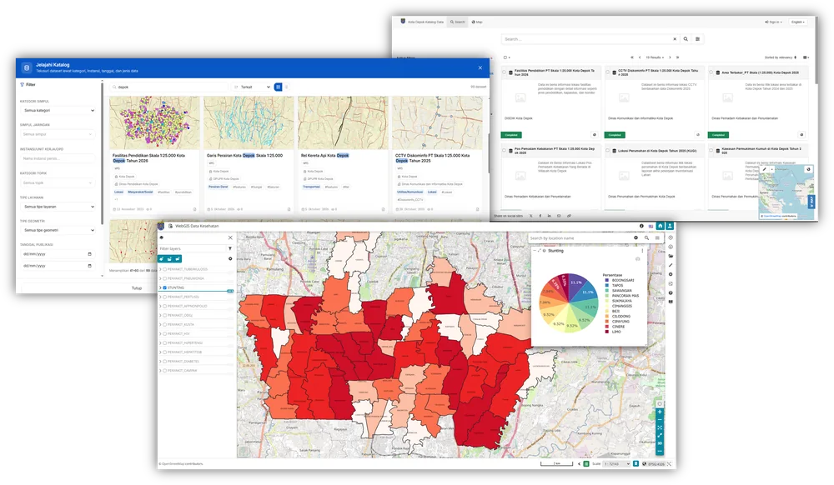
Task: Enable the PENYAKIT_KUSTA layer checkbox
Action: coord(165,324)
